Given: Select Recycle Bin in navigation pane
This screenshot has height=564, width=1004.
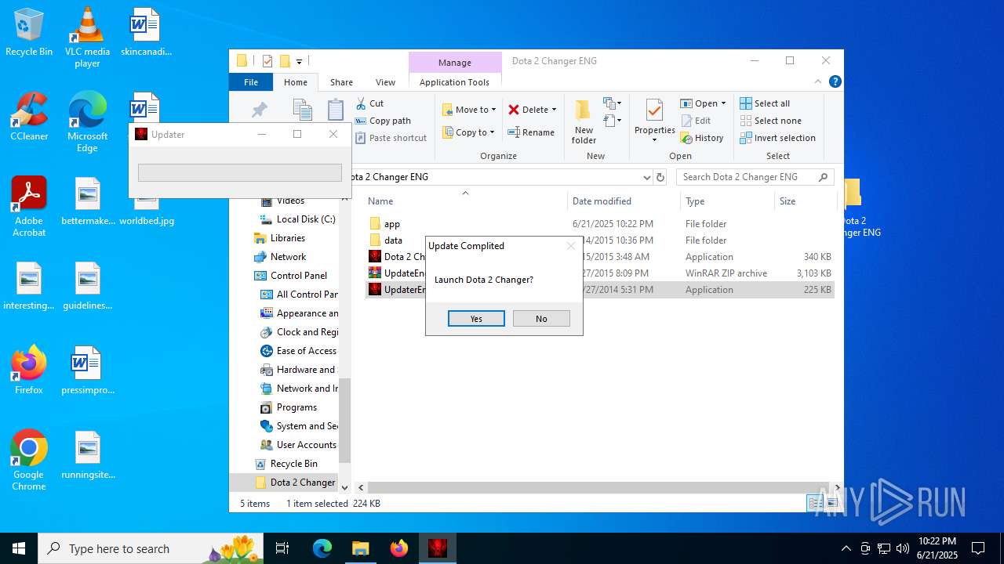Looking at the screenshot, I should point(286,464).
